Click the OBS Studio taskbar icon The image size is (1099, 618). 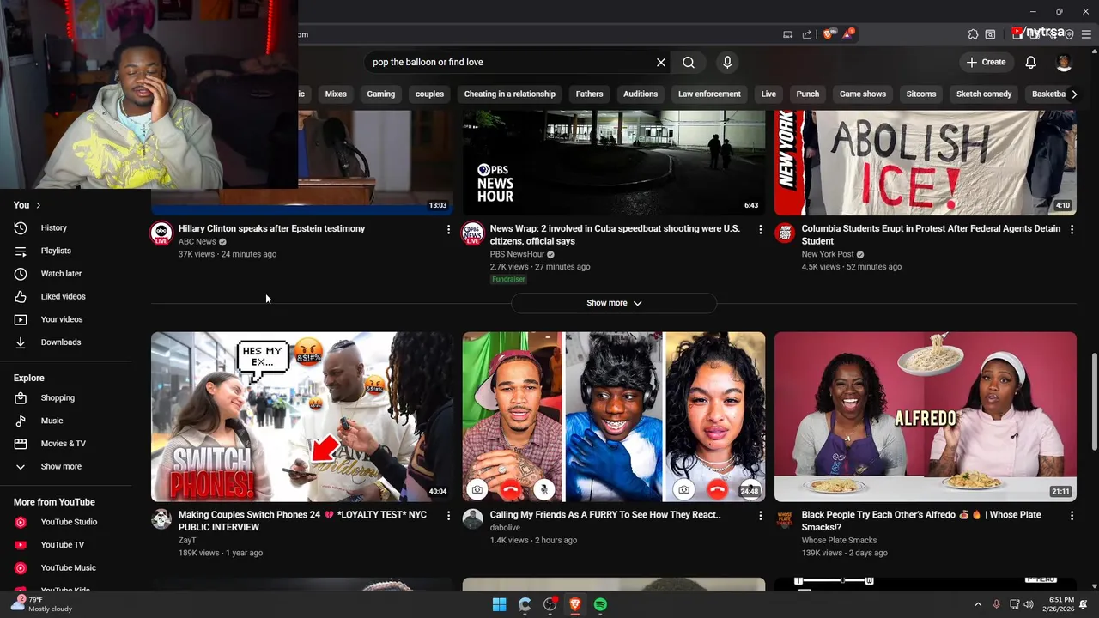pos(550,604)
